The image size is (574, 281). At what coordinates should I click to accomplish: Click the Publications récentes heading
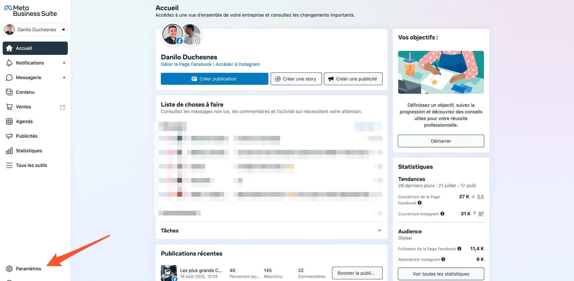click(x=191, y=253)
